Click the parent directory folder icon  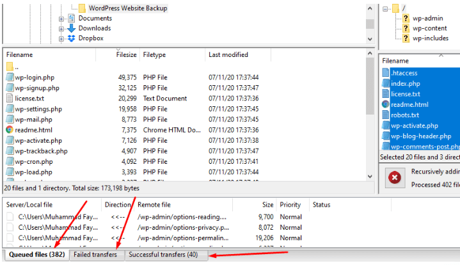[x=10, y=67]
